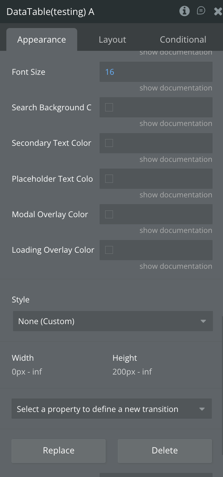Pick the Placeholder Text Color swatch
Screen dimensions: 223x477
[109, 179]
